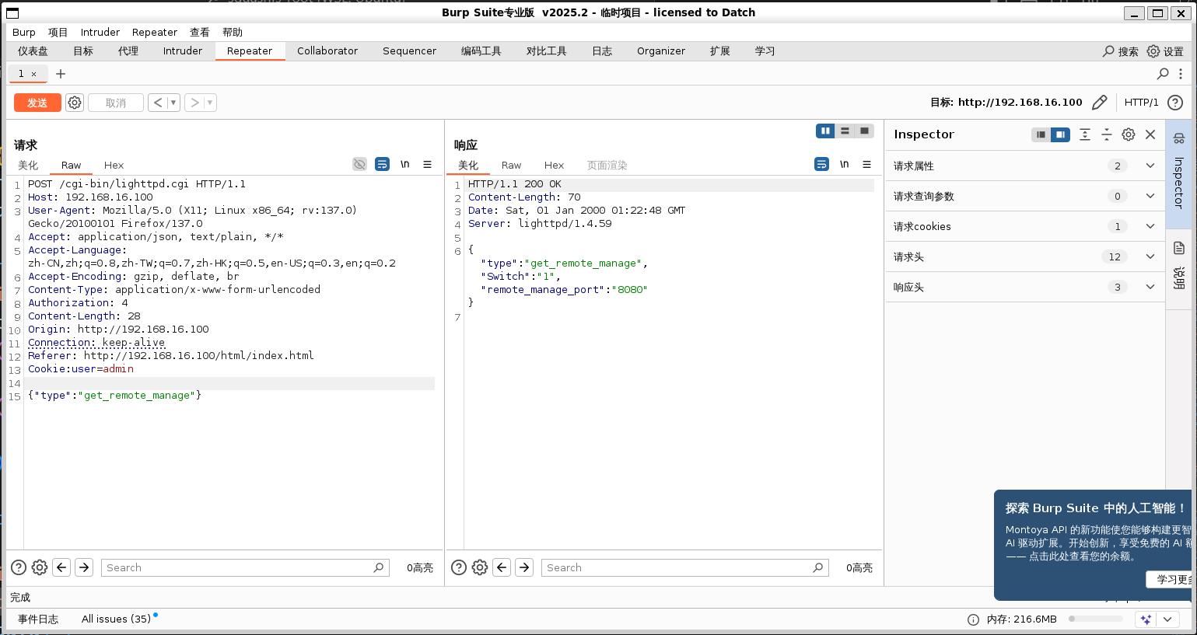Open request panel hamburger menu
This screenshot has width=1197, height=635.
[427, 164]
